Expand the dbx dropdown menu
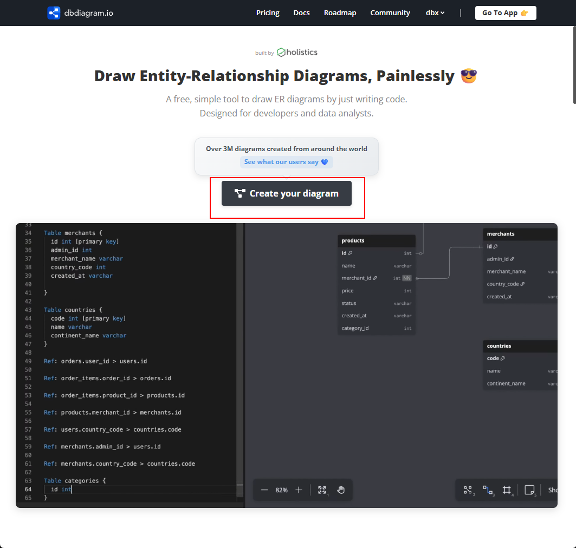The height and width of the screenshot is (548, 576). pyautogui.click(x=435, y=13)
